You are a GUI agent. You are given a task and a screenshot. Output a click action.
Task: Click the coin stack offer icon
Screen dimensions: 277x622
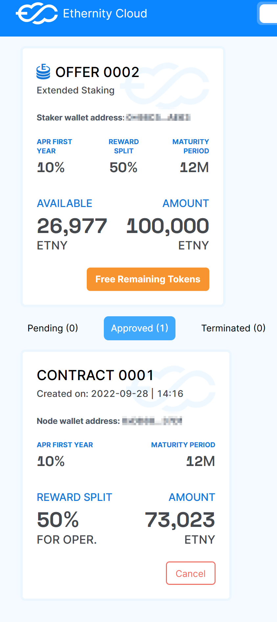tap(43, 72)
